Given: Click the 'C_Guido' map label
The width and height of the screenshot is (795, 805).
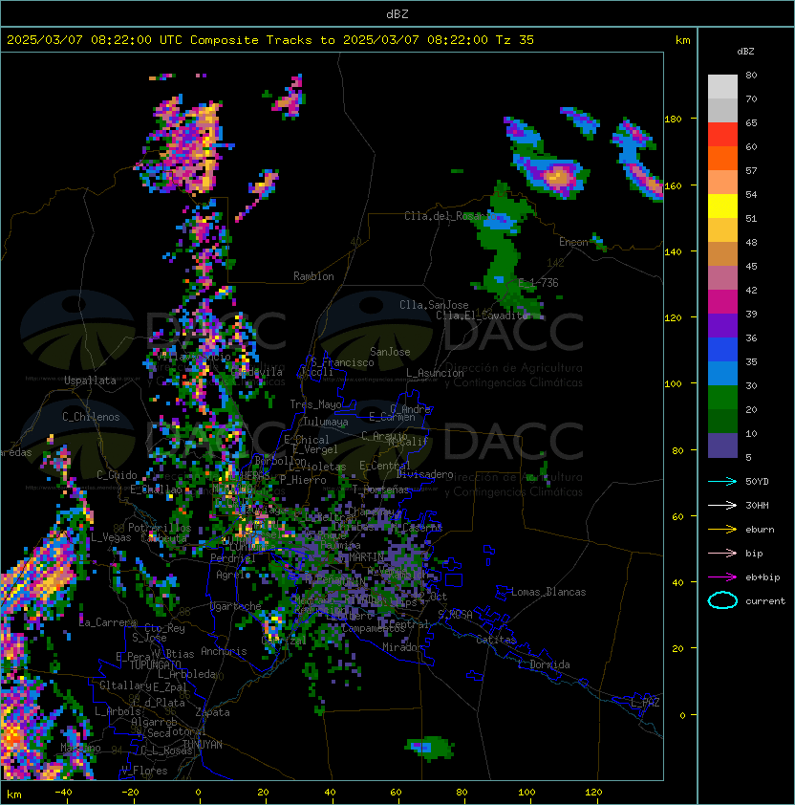Looking at the screenshot, I should click(117, 475).
